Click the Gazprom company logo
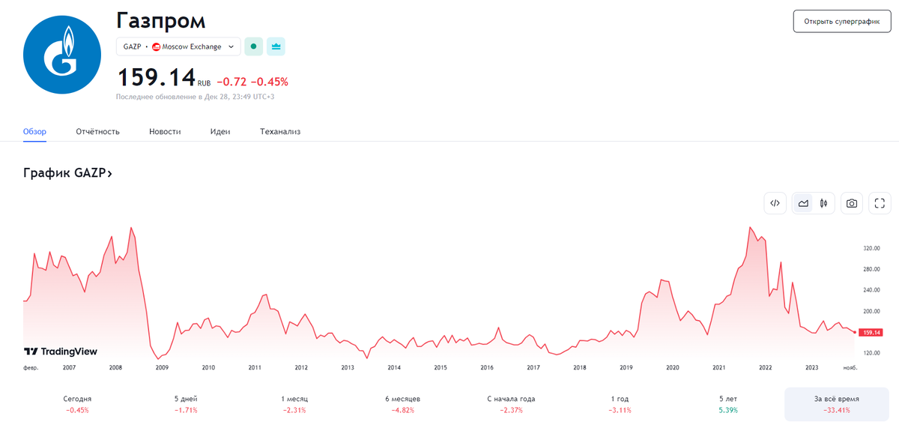The width and height of the screenshot is (899, 425). point(61,55)
